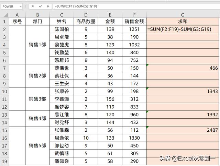Select column F header
Screen dimensions: 220x166
pyautogui.click(x=134, y=14)
